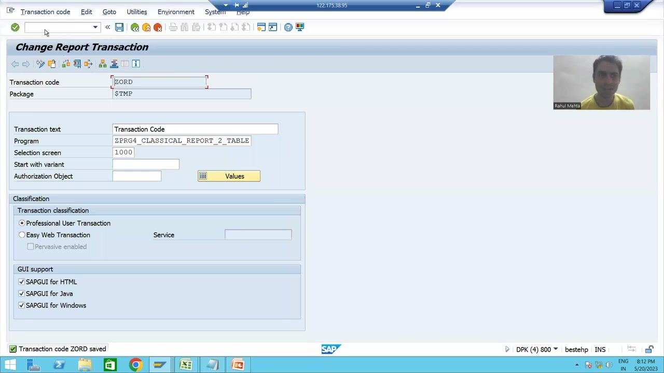Viewport: 664px width, 373px height.
Task: Open Excel from the taskbar
Action: [186, 365]
